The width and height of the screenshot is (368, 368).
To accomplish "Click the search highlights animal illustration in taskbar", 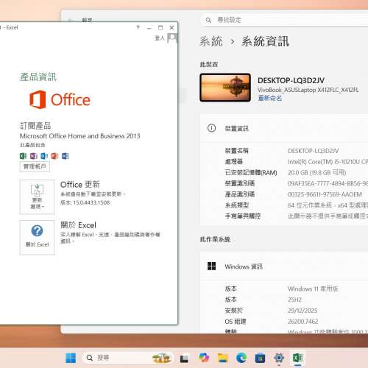I will (x=161, y=358).
